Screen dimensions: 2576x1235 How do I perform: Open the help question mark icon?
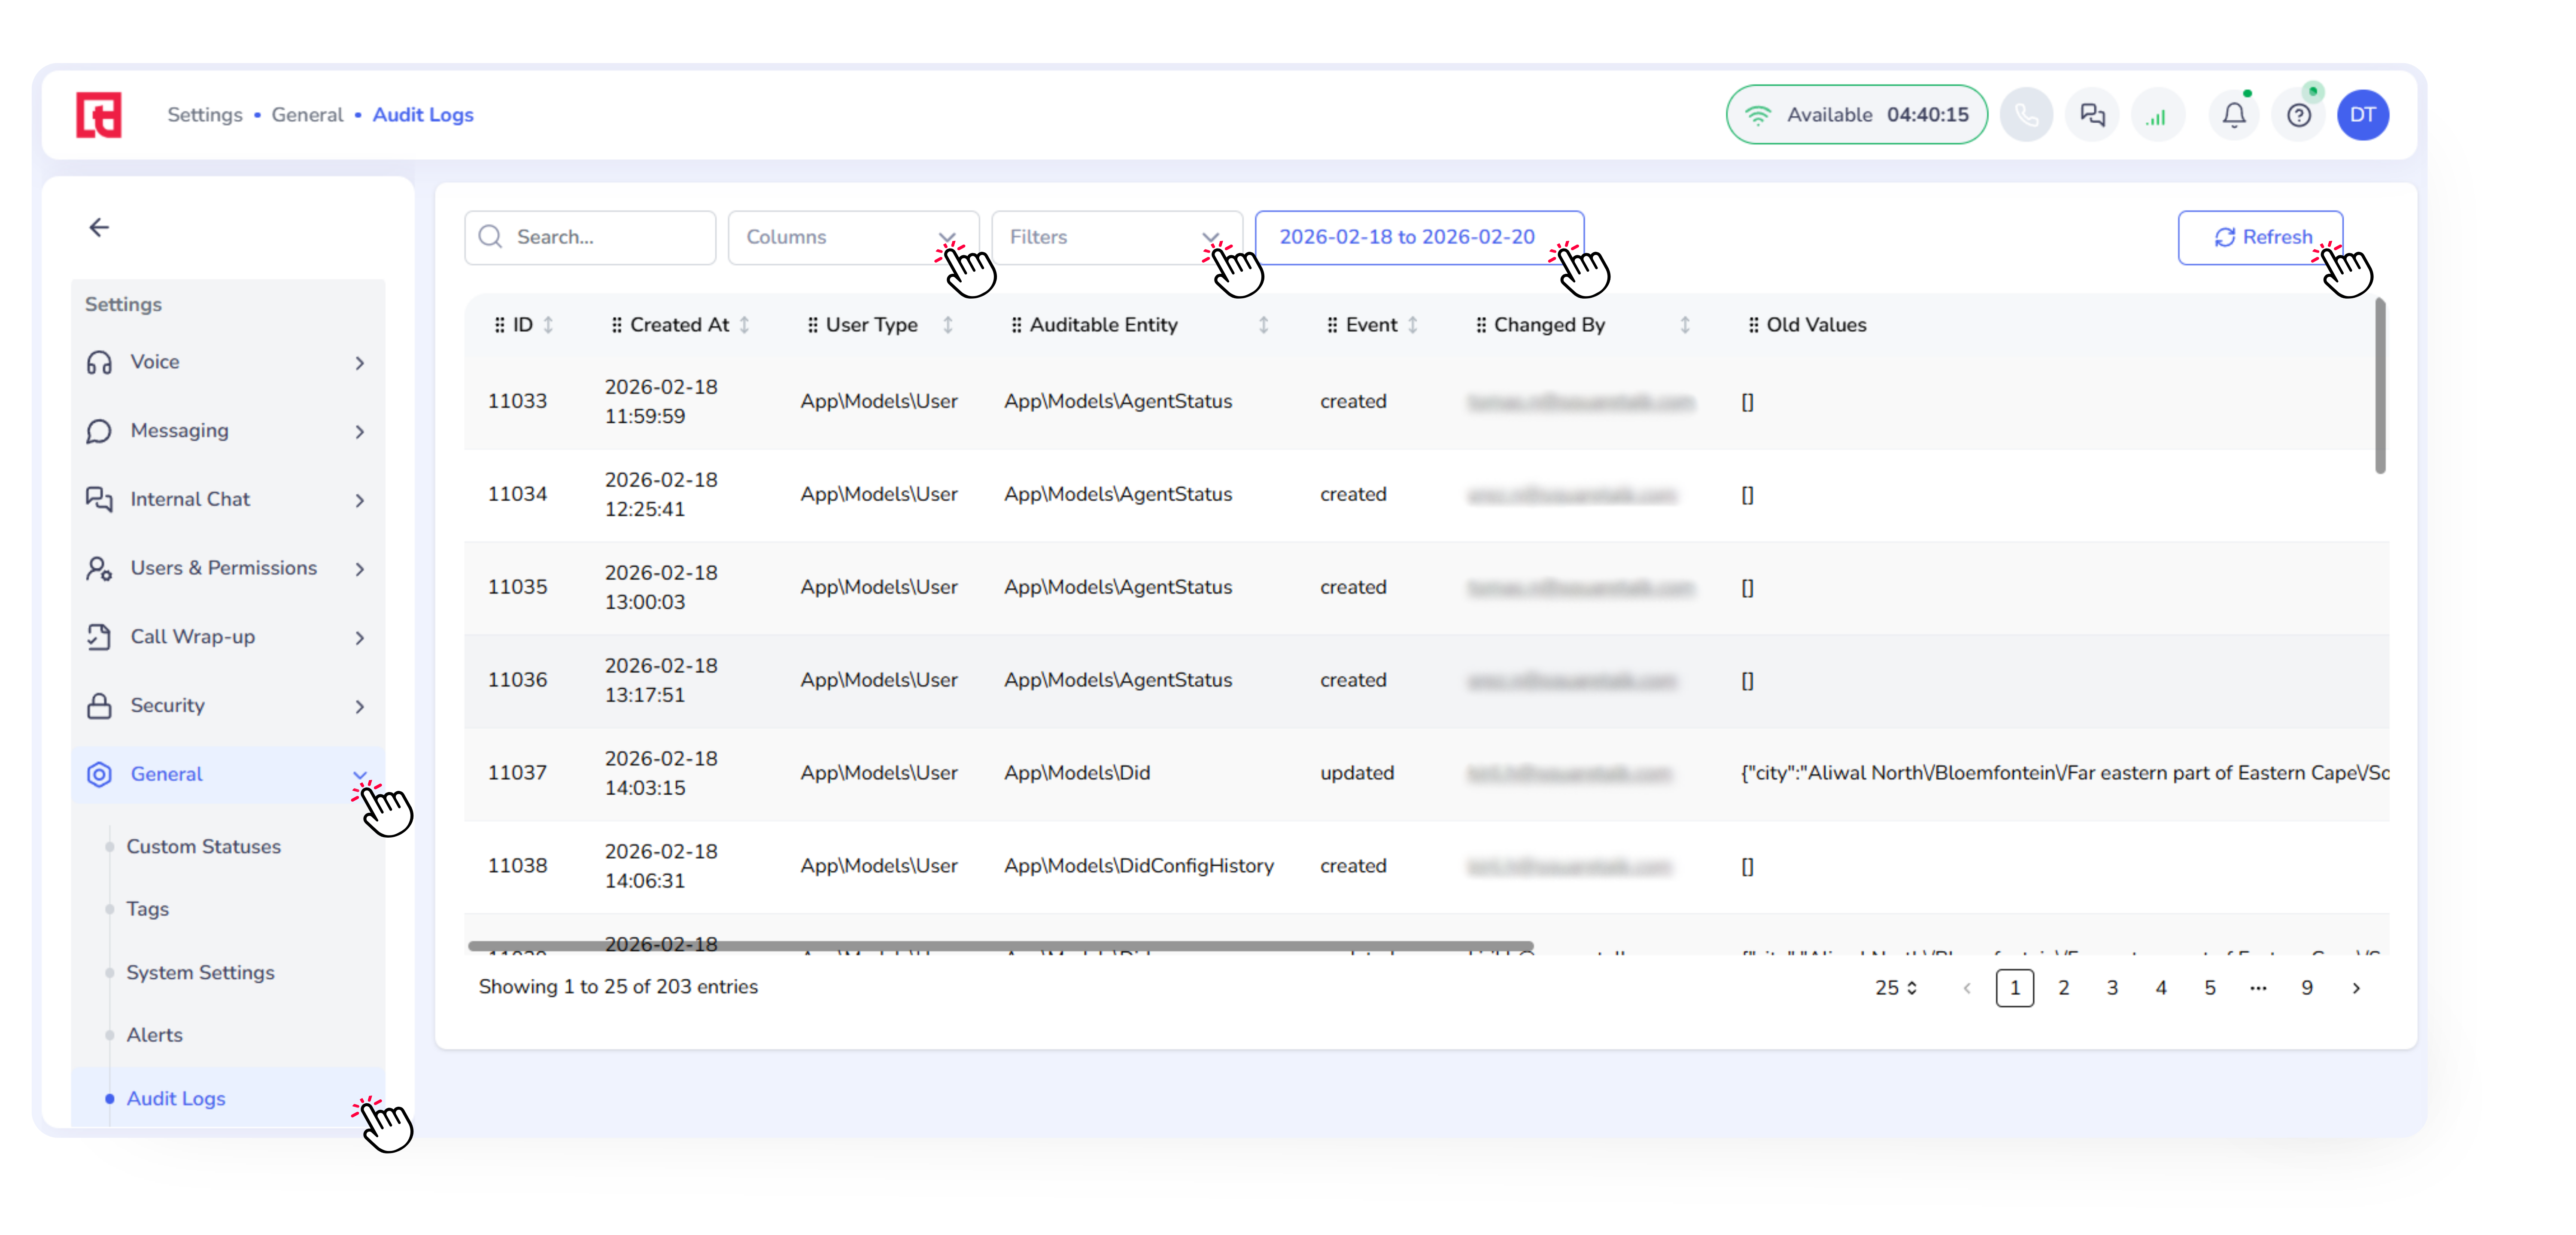(x=2299, y=115)
